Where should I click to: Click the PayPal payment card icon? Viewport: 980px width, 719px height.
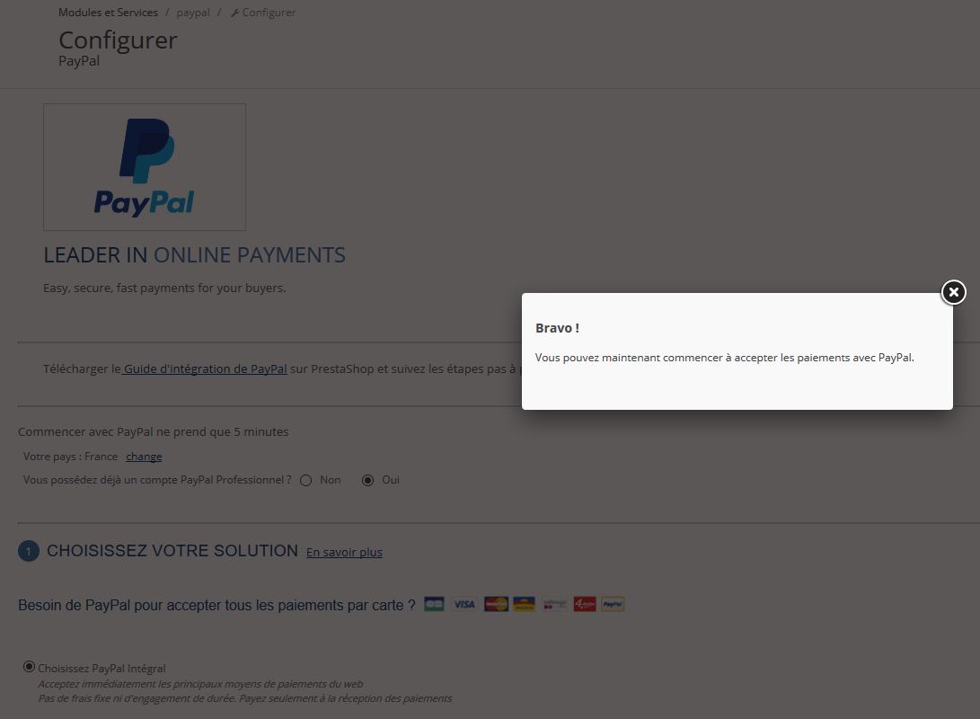614,604
